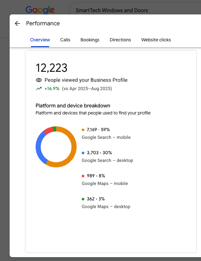View the Website clicks tab
This screenshot has width=201, height=261.
pos(156,40)
